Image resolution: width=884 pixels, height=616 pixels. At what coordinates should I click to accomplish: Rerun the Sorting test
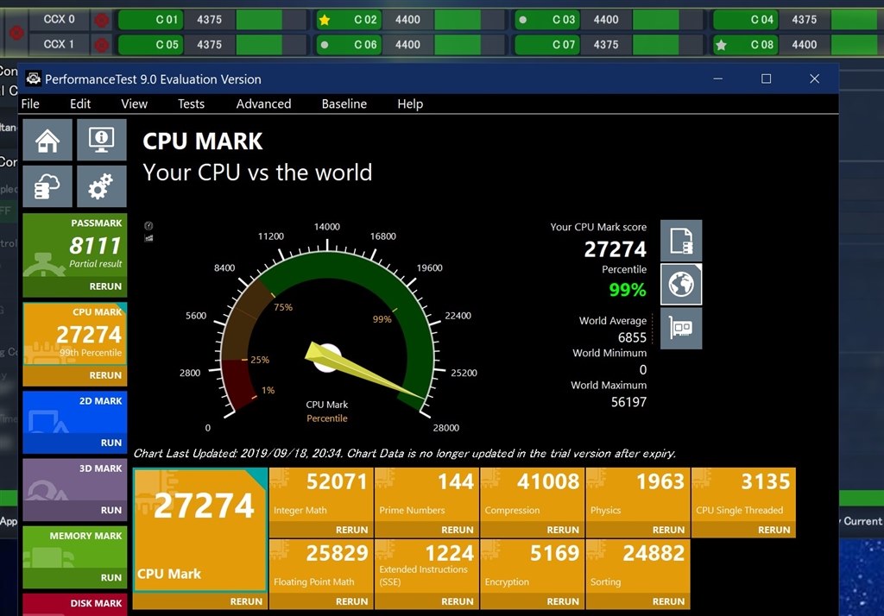(x=668, y=601)
